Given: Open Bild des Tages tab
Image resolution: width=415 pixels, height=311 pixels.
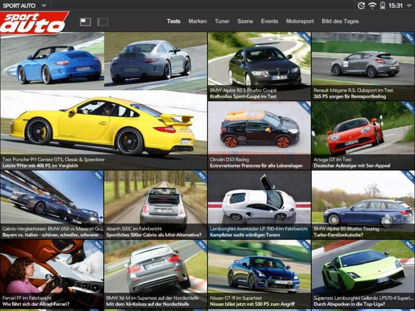Looking at the screenshot, I should coord(340,21).
